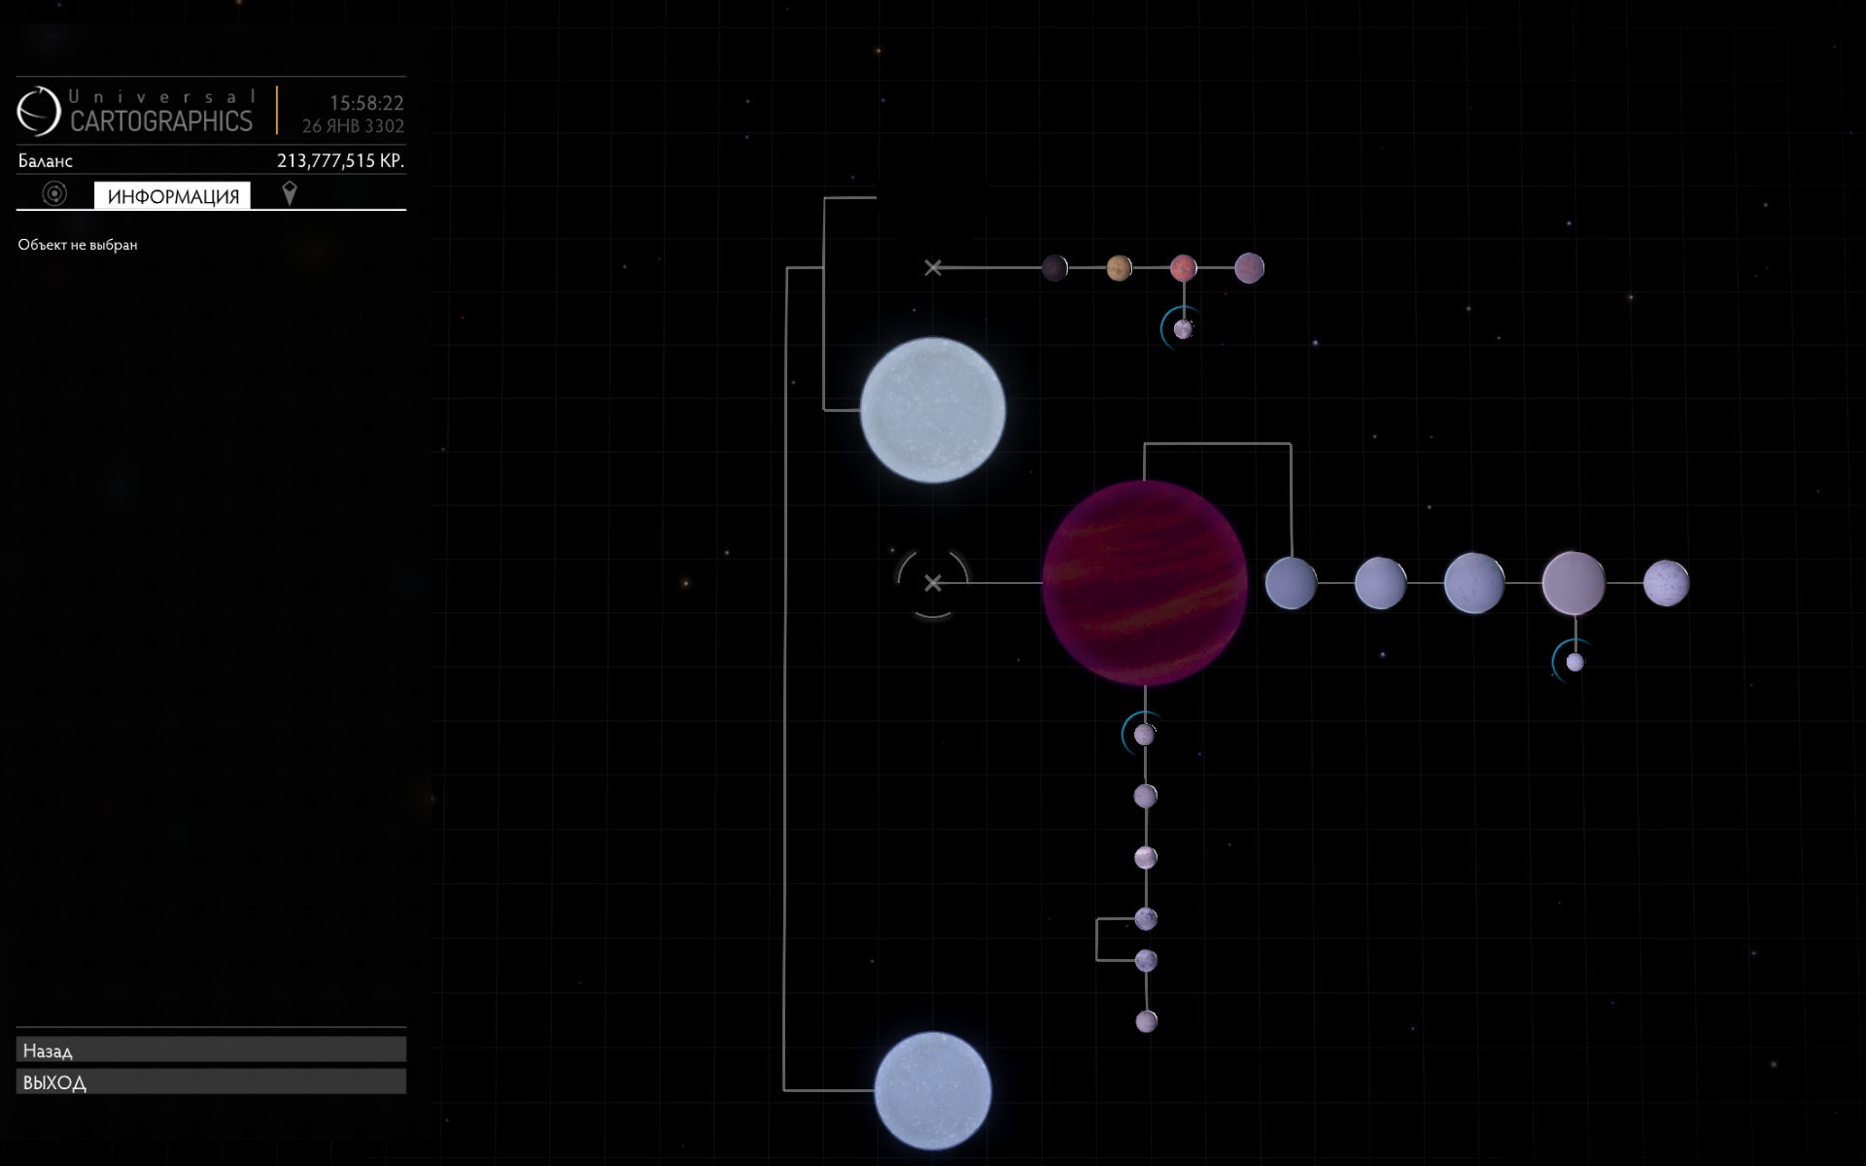
Task: Select the white star at the bottom
Action: click(932, 1090)
